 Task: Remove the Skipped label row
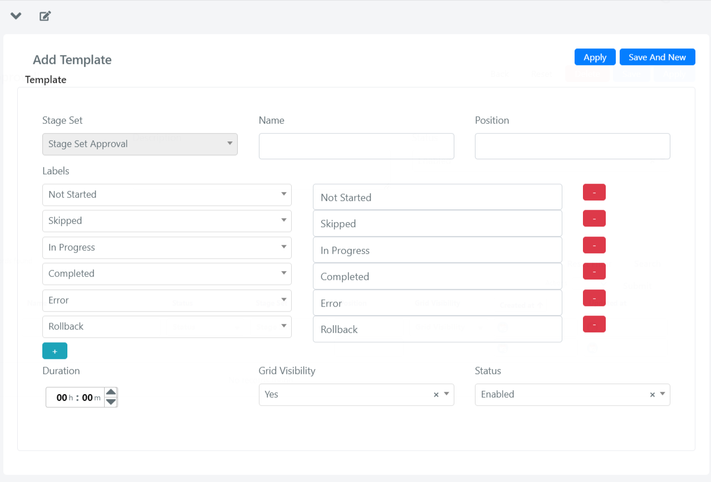pyautogui.click(x=594, y=218)
